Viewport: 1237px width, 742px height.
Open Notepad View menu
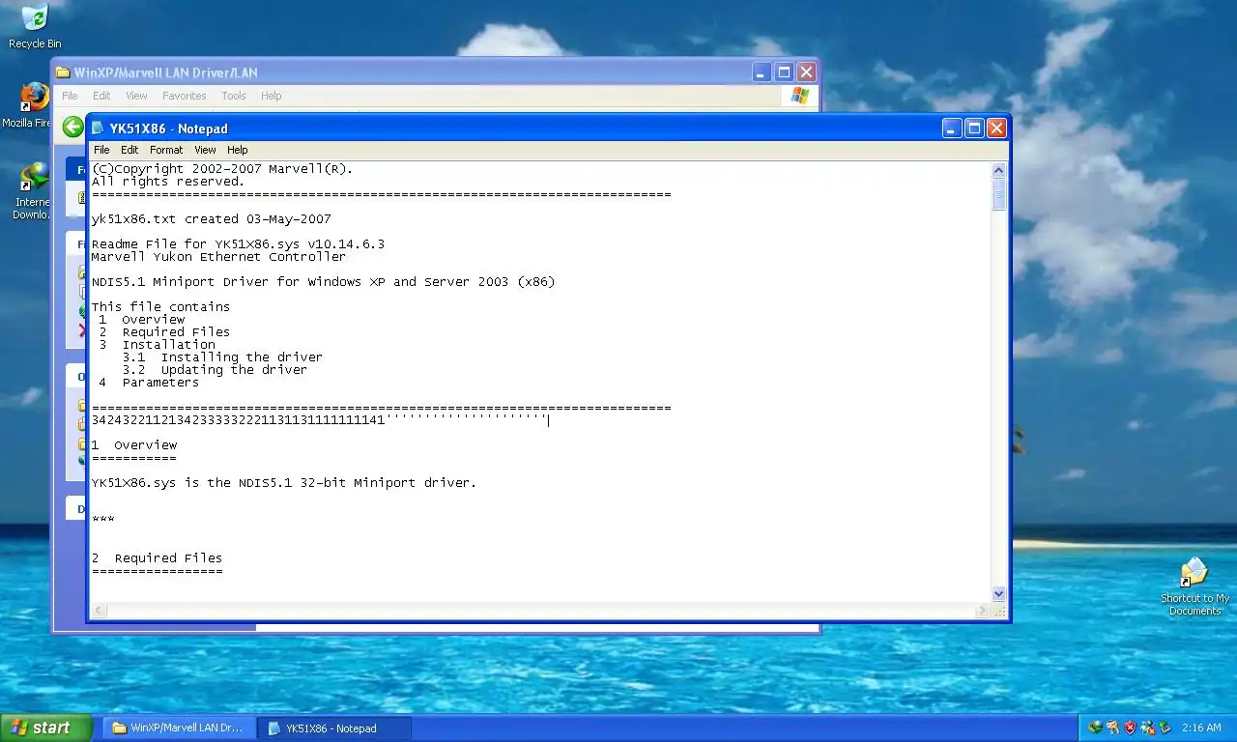(x=205, y=150)
